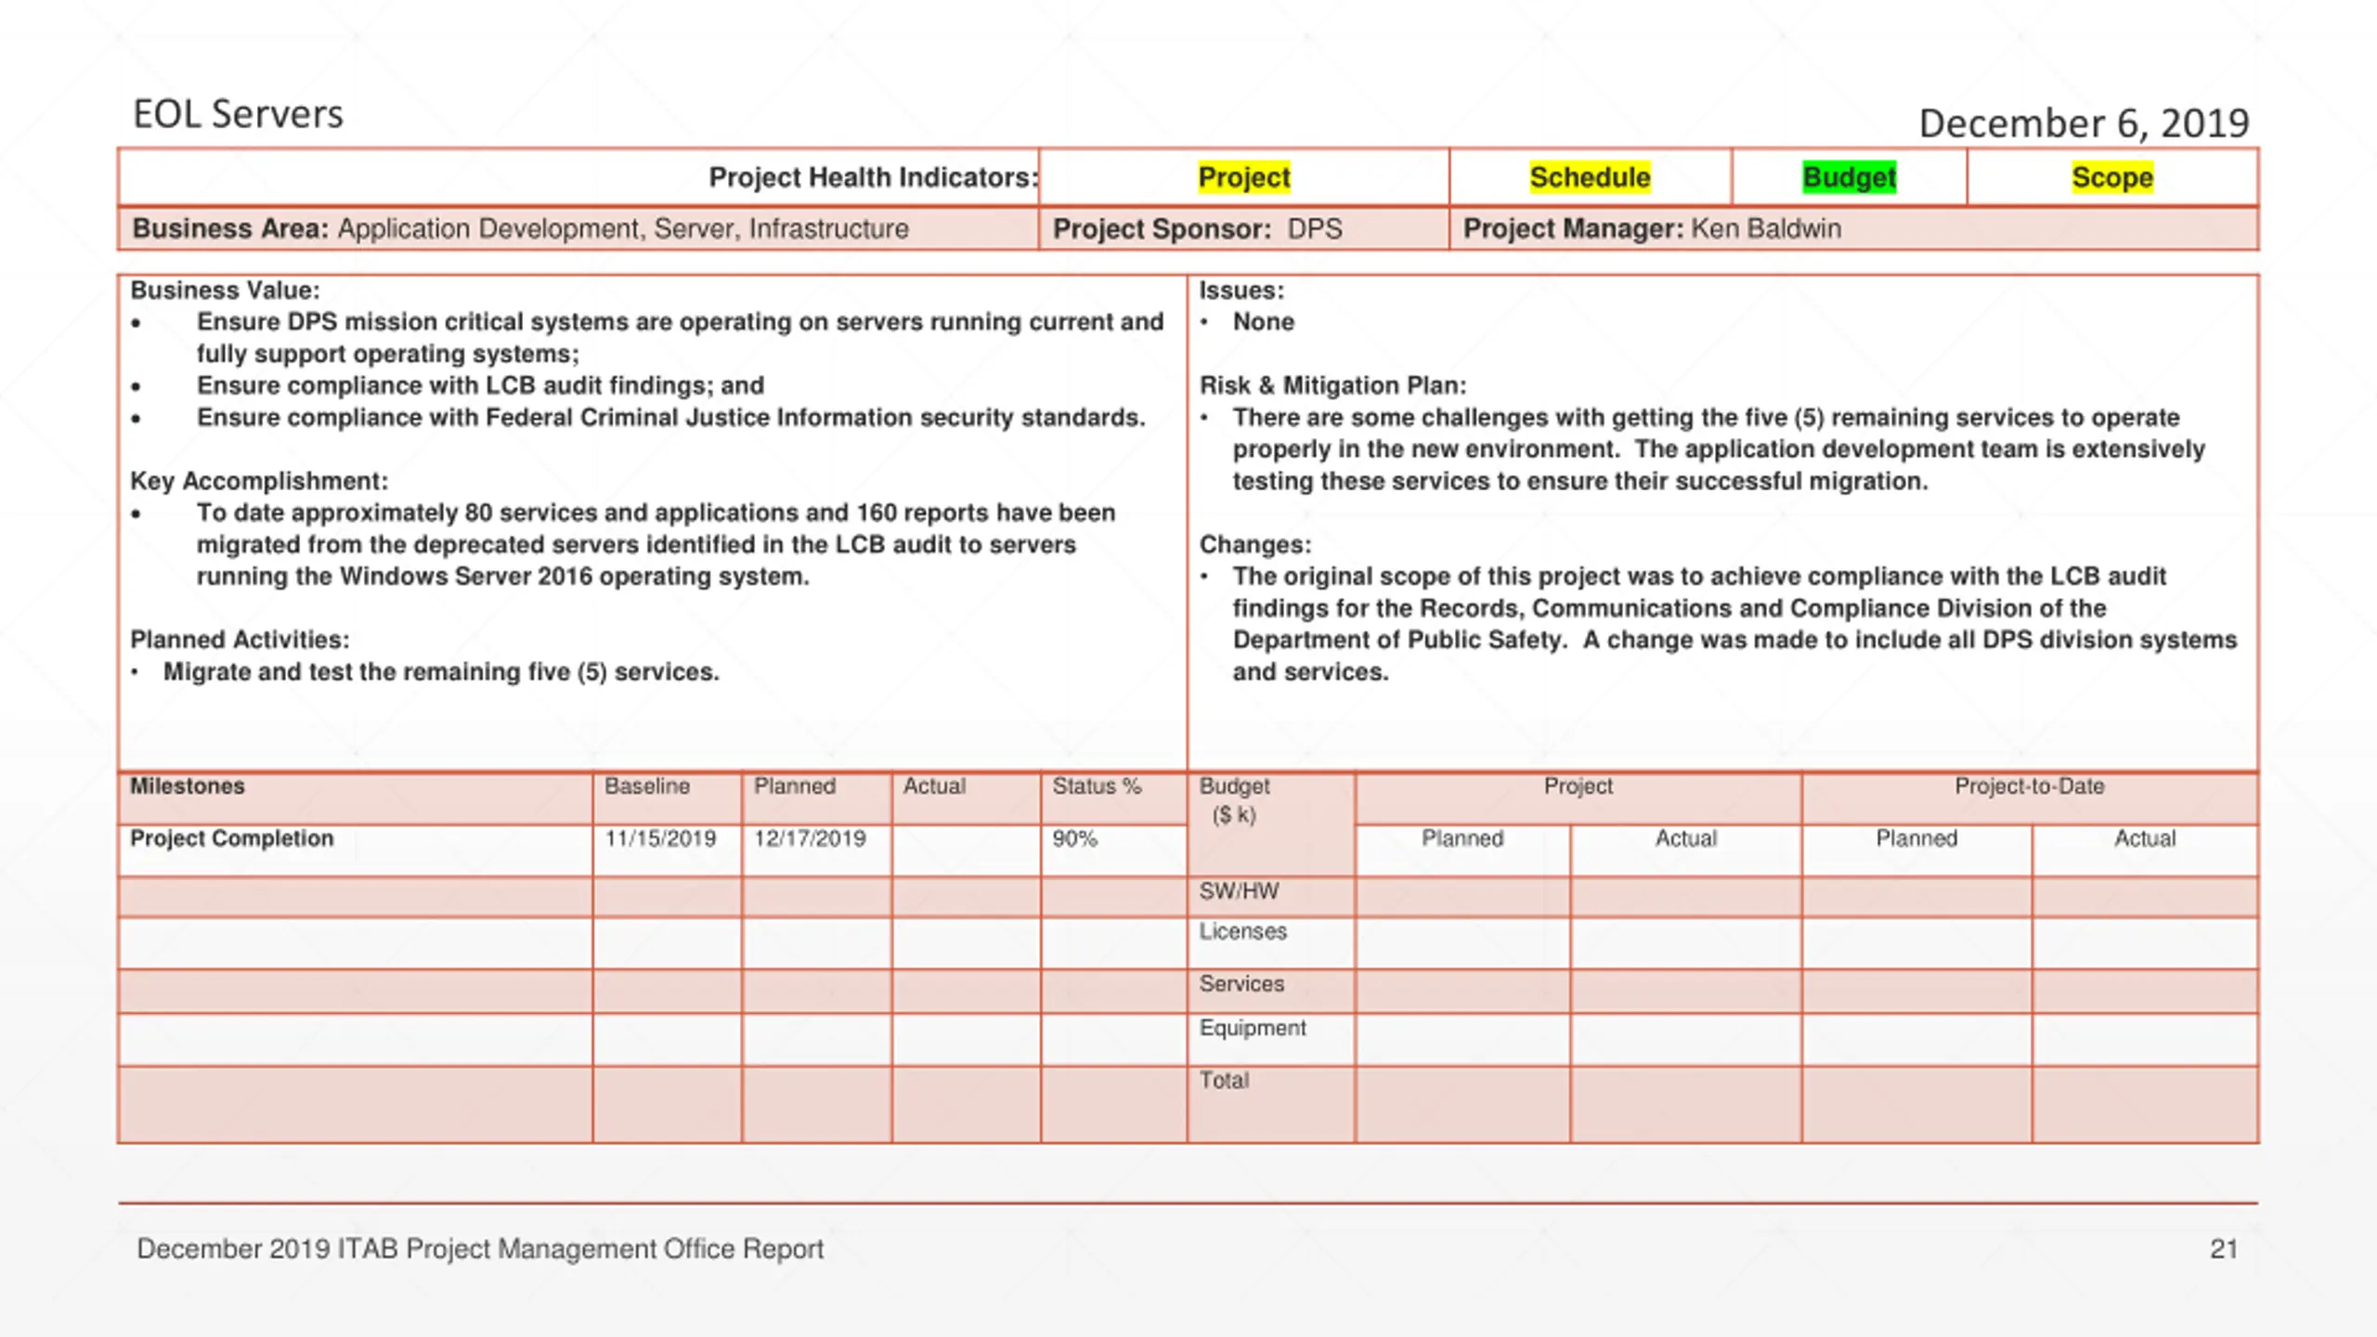The width and height of the screenshot is (2377, 1337).
Task: Select the planned date 12/17/2019
Action: tap(810, 838)
